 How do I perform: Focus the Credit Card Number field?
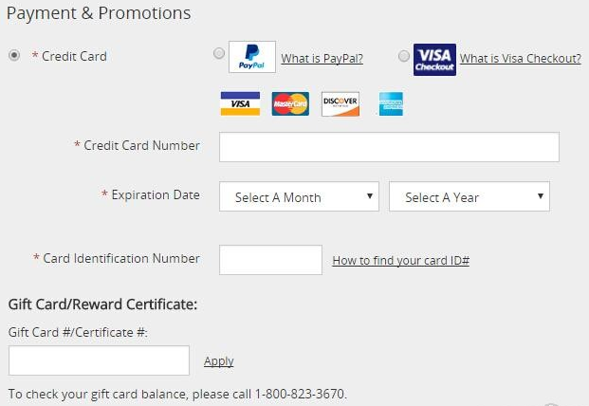coord(389,147)
